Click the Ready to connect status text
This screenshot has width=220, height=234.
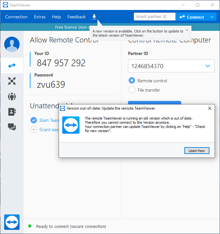[x=71, y=226]
